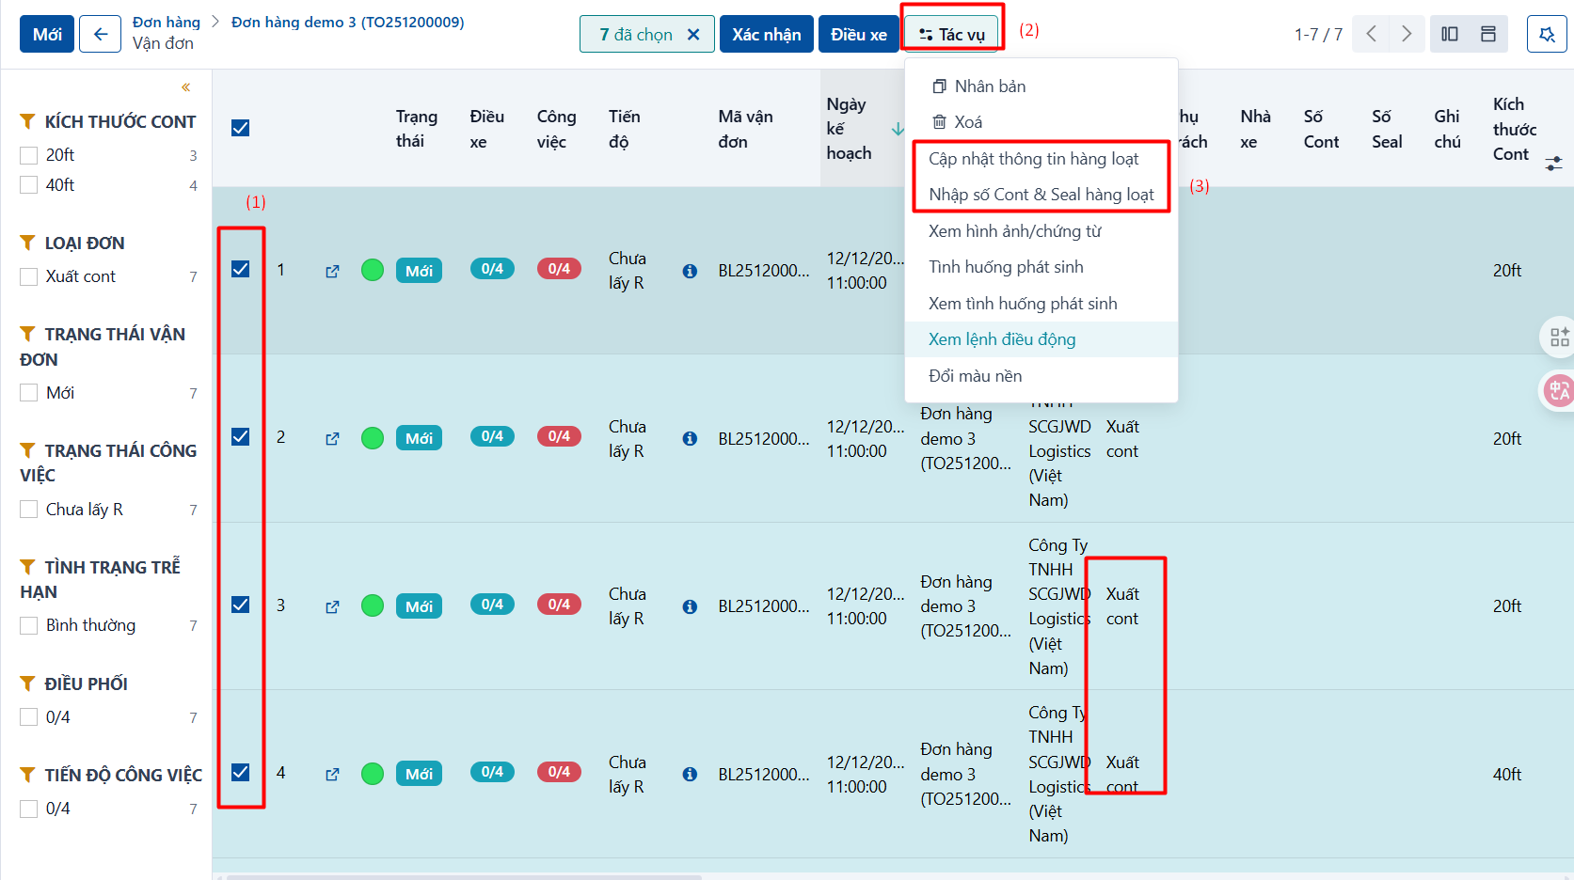Screen dimensions: 1574x880
Task: Open Đơn hàng demo 3 breadcrumb link
Action: tap(348, 22)
